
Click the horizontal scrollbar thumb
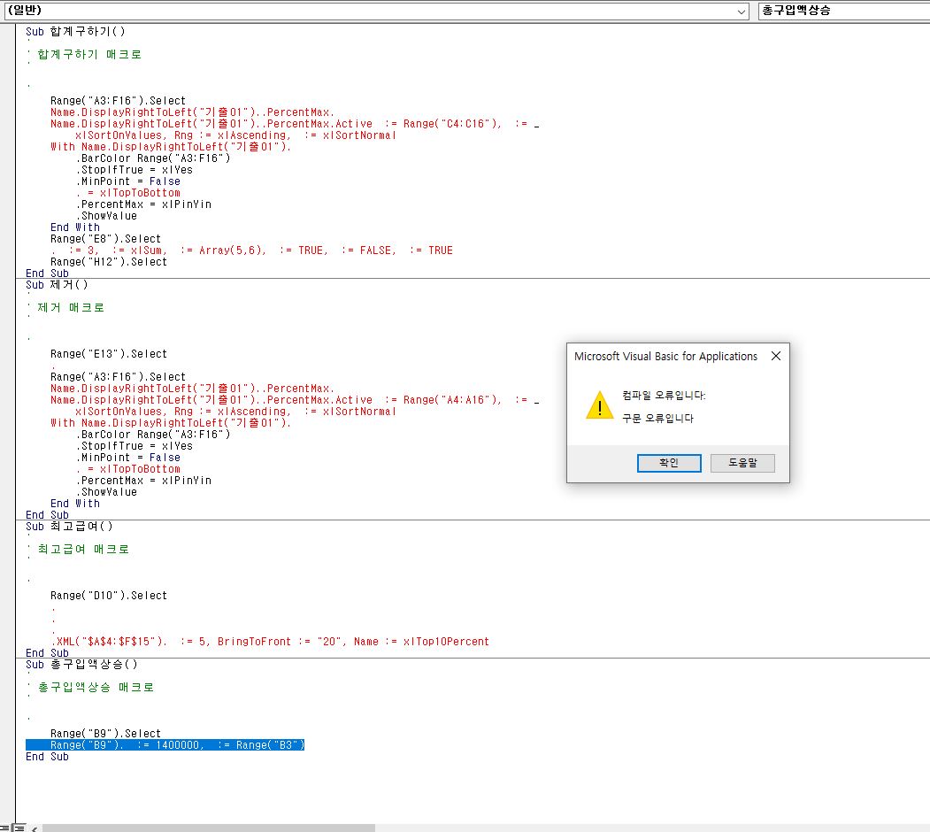[208, 828]
